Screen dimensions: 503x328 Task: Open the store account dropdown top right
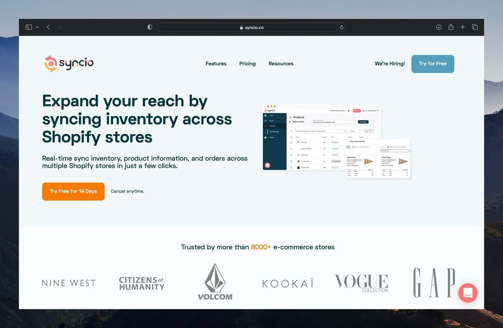(x=370, y=111)
